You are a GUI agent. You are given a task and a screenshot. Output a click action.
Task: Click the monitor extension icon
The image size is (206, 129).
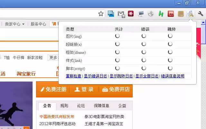click(141, 14)
